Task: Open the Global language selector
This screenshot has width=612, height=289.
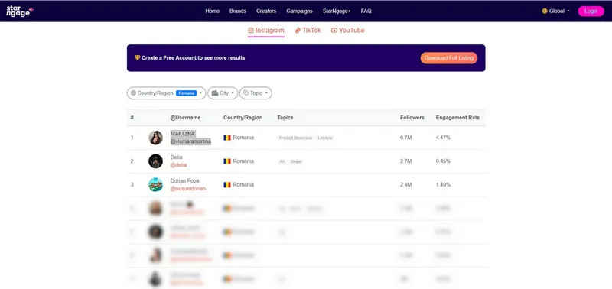Action: [556, 11]
